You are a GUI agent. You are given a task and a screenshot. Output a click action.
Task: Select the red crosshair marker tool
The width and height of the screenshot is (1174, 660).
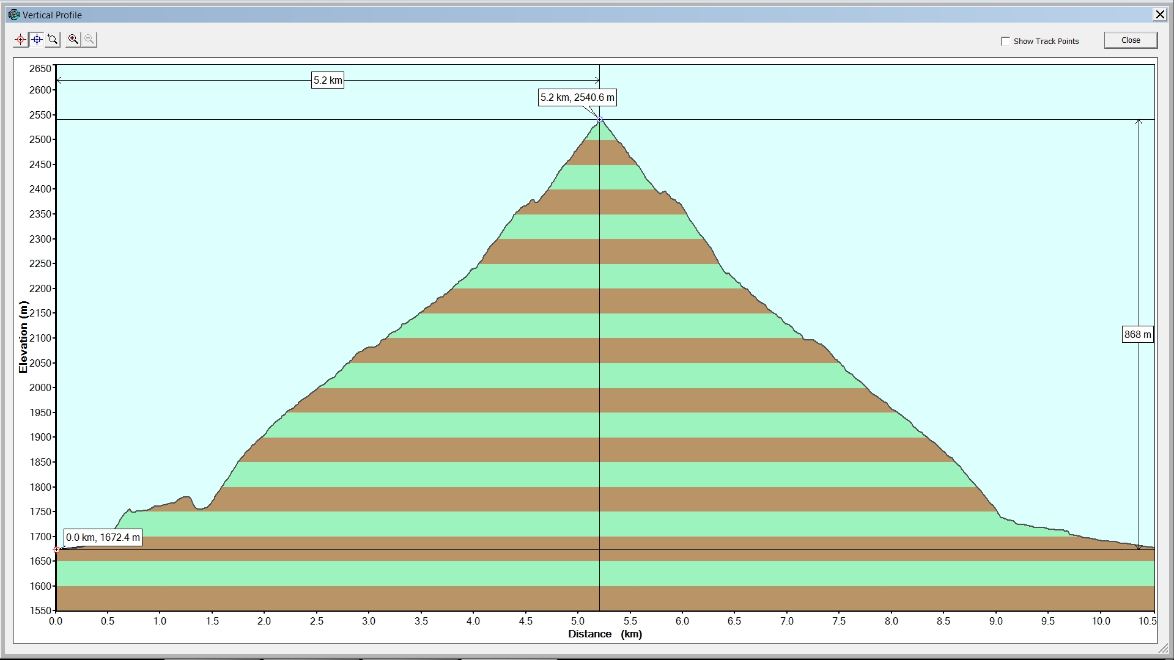[21, 40]
